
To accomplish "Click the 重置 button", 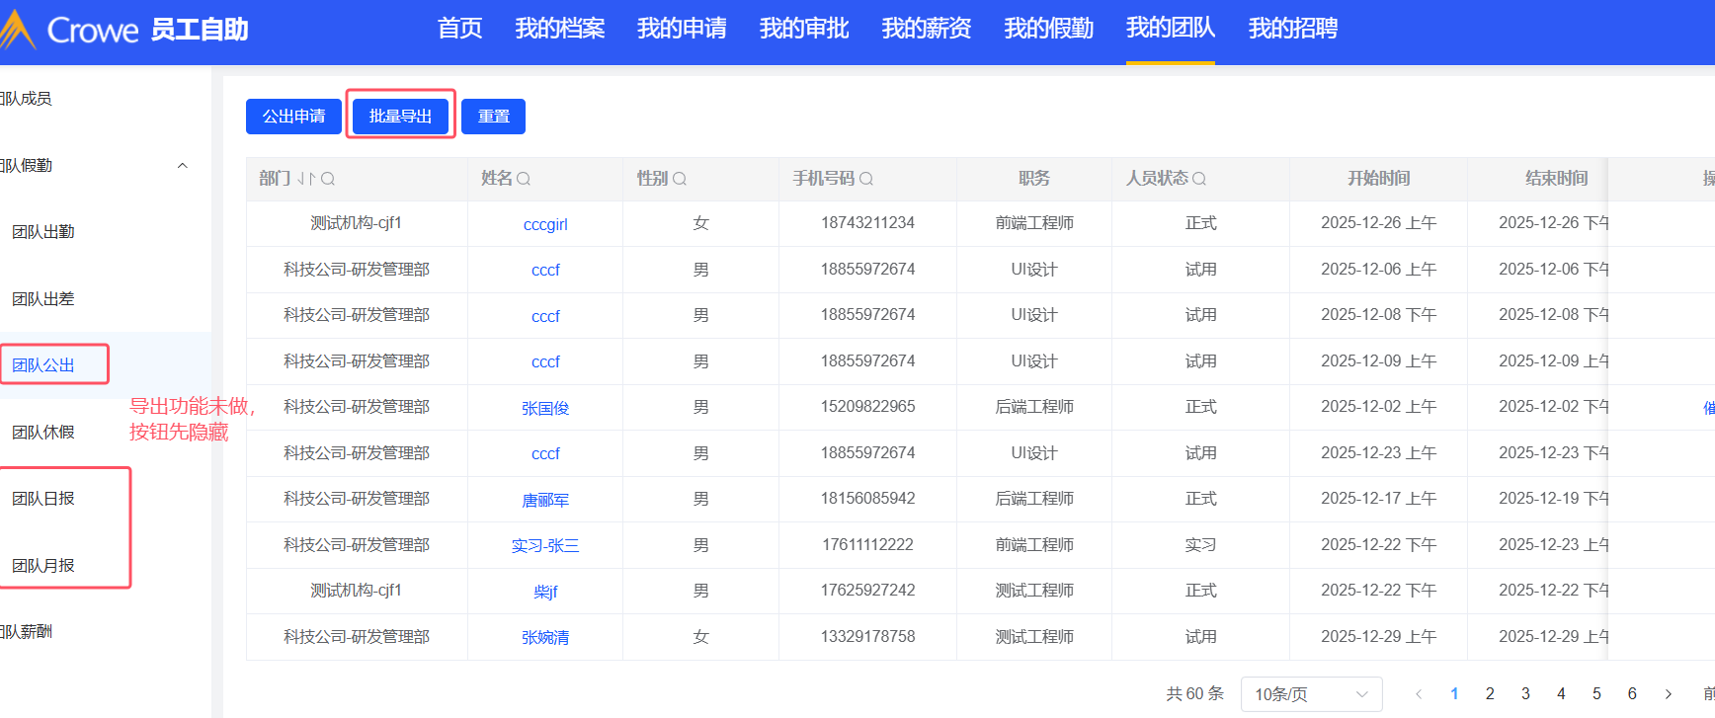I will point(493,117).
